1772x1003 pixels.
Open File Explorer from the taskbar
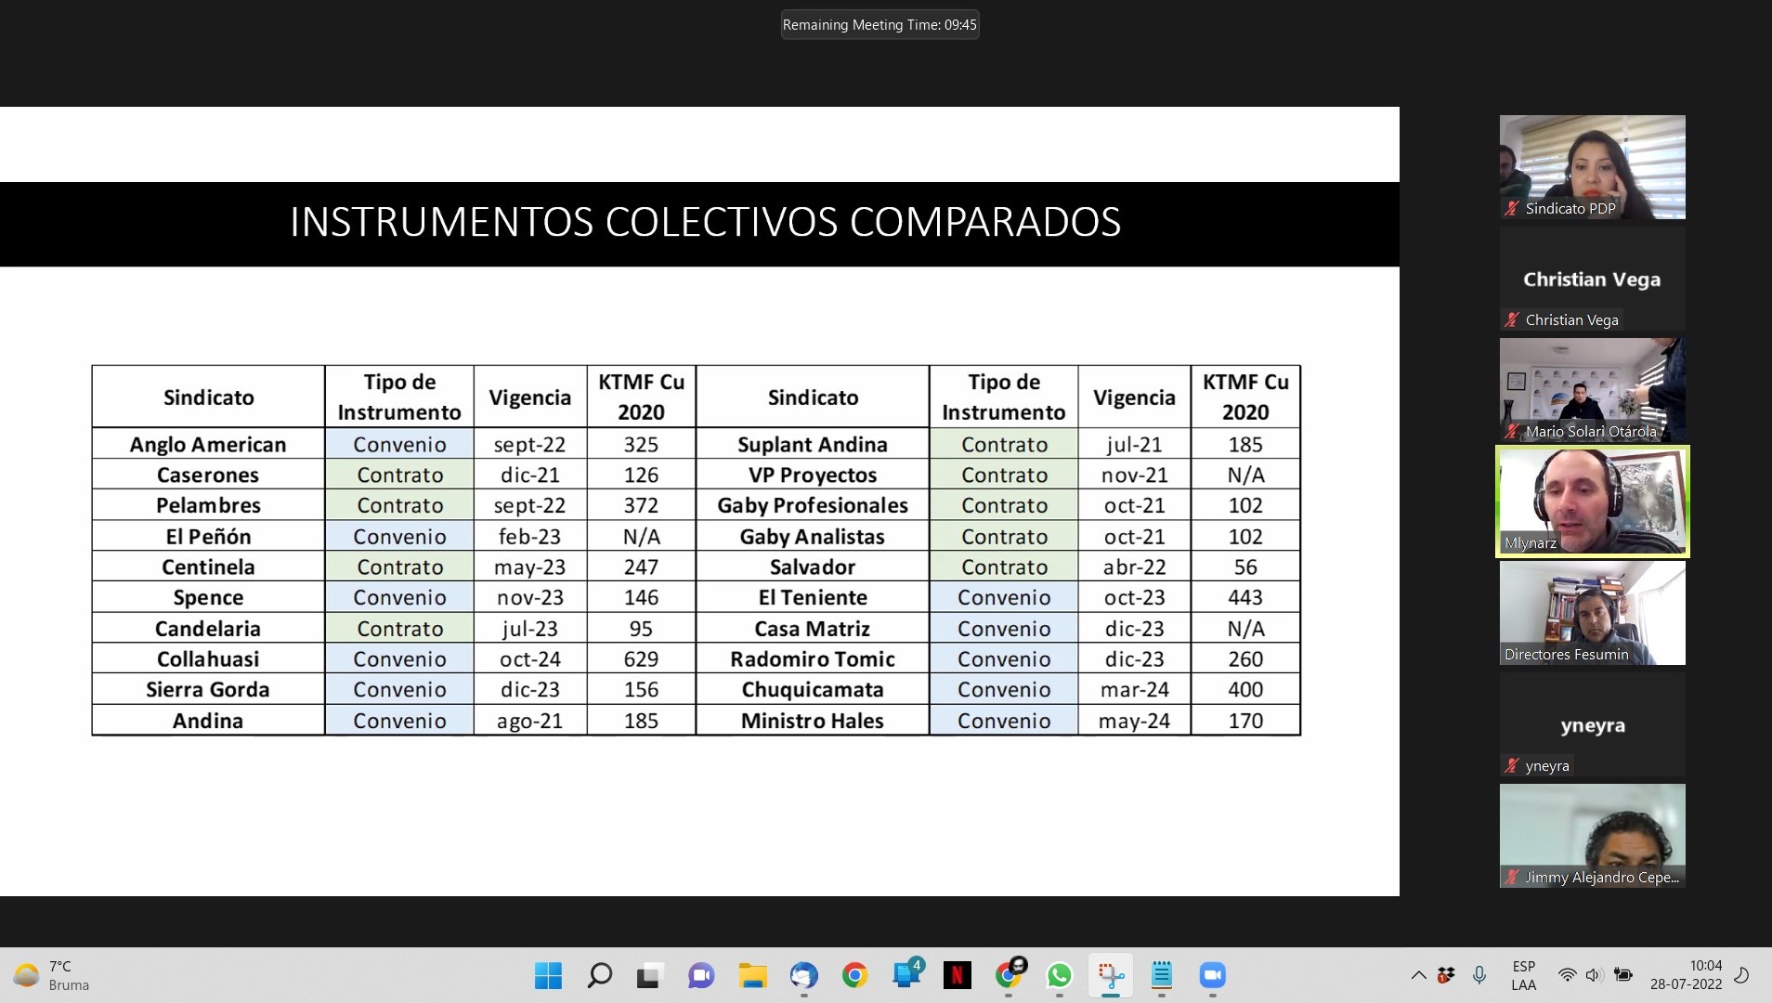click(752, 975)
